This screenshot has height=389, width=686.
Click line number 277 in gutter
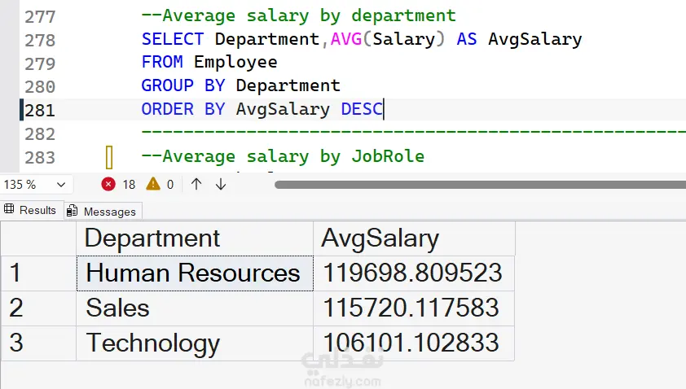point(40,17)
